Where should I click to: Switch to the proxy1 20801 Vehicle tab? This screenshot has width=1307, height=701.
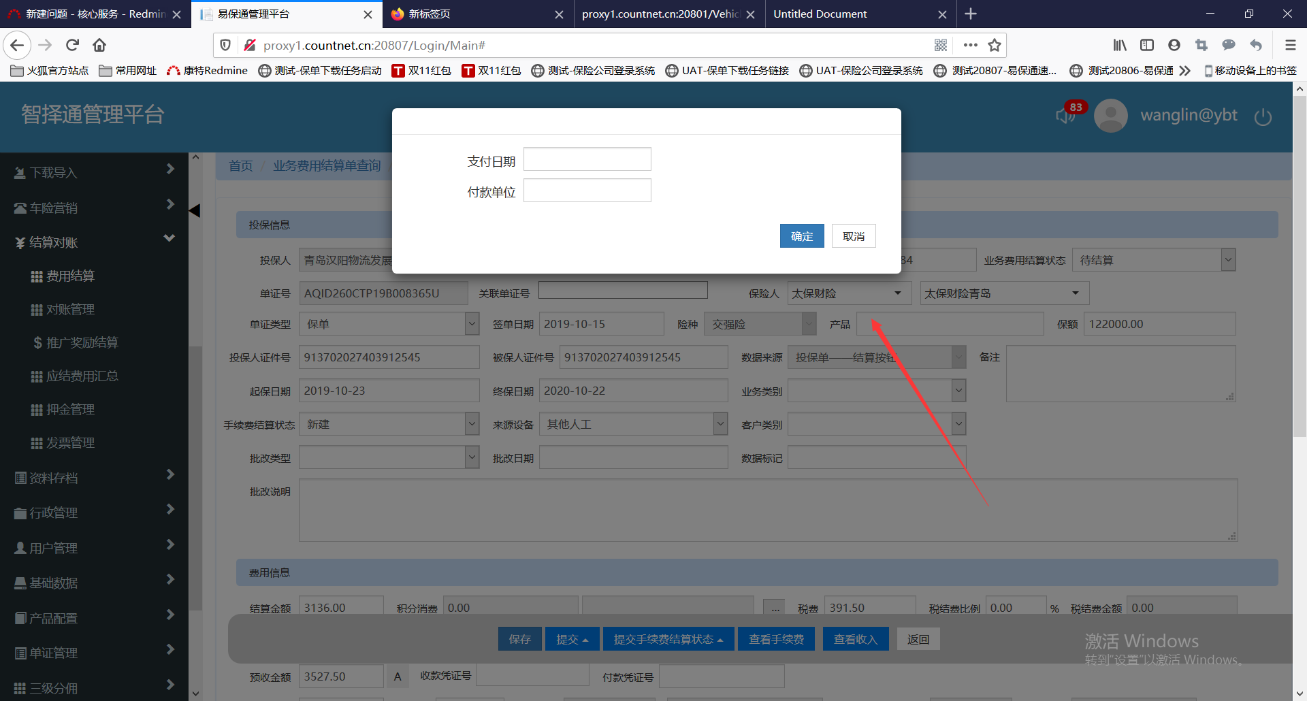click(x=669, y=14)
